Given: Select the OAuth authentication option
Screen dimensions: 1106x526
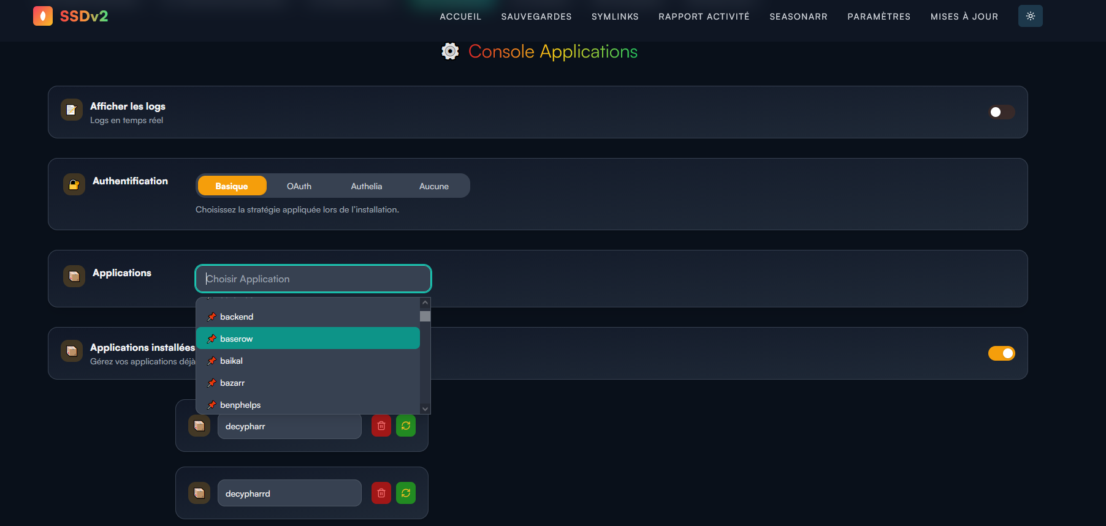Looking at the screenshot, I should tap(299, 186).
